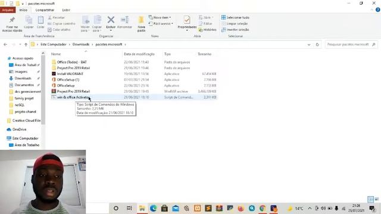The width and height of the screenshot is (381, 214).
Task: Pin to Quick Access (Fixar no Acesso rápido)
Action: point(12,24)
